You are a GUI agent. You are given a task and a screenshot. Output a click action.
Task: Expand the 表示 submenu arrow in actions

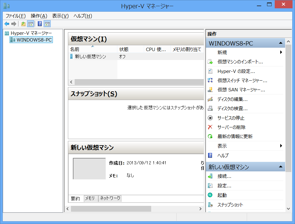point(281,146)
